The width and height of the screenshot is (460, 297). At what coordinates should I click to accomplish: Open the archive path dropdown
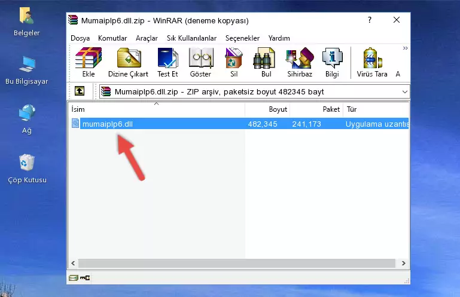tap(404, 92)
